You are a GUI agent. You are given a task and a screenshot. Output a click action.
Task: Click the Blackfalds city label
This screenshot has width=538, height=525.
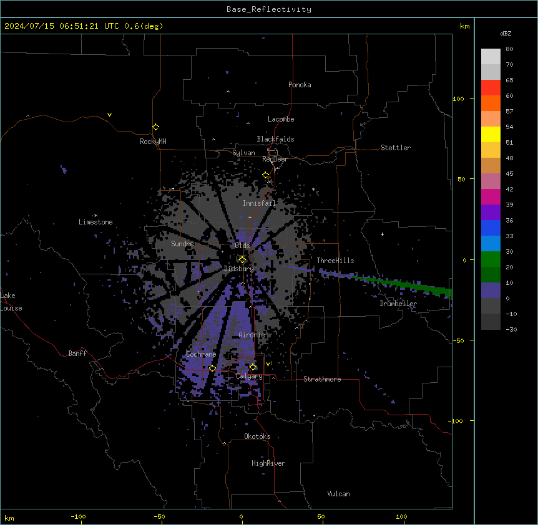tap(275, 139)
